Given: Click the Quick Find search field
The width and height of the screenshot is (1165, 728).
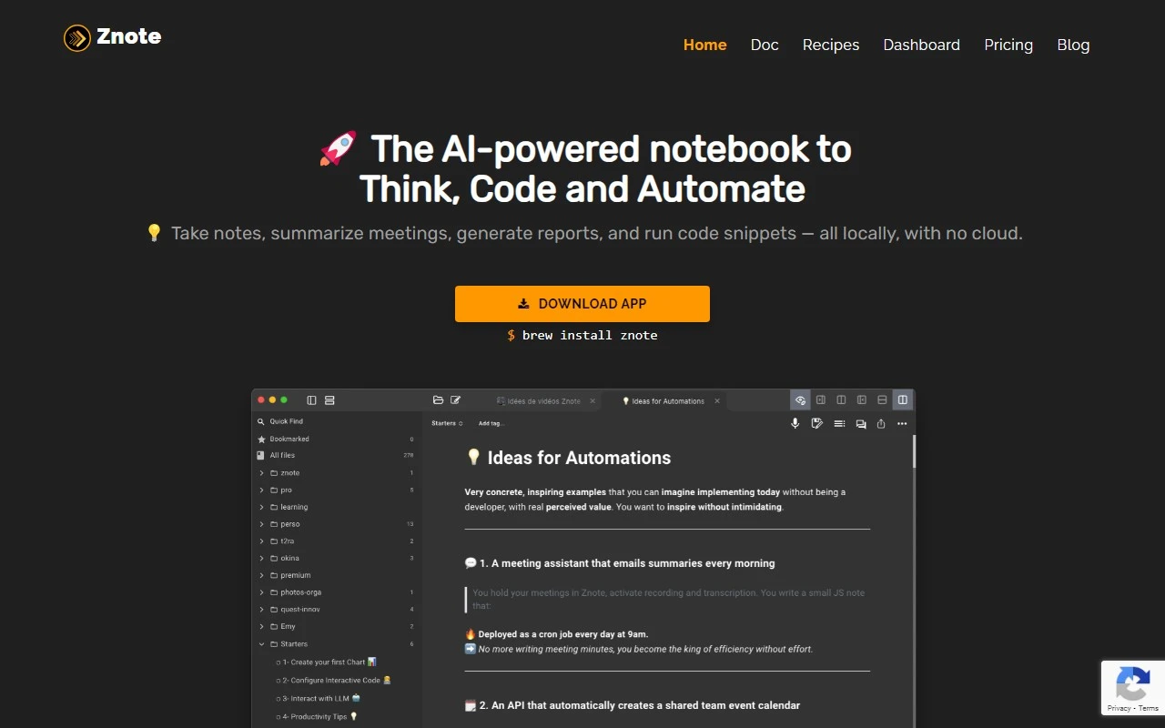Looking at the screenshot, I should 335,421.
